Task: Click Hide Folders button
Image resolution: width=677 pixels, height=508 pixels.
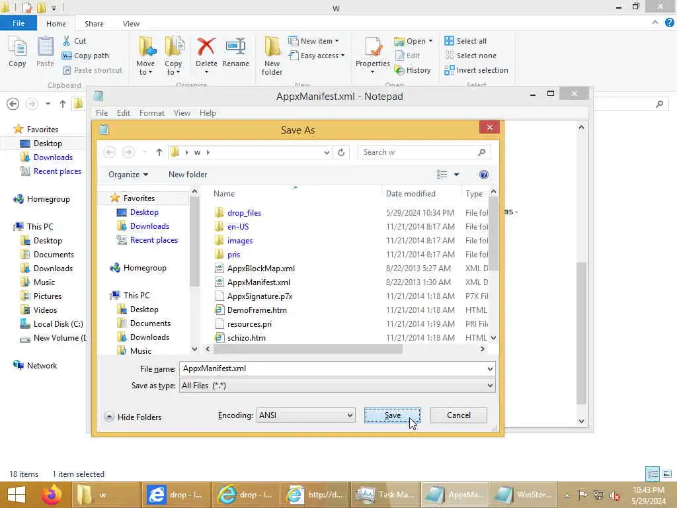Action: click(x=133, y=417)
